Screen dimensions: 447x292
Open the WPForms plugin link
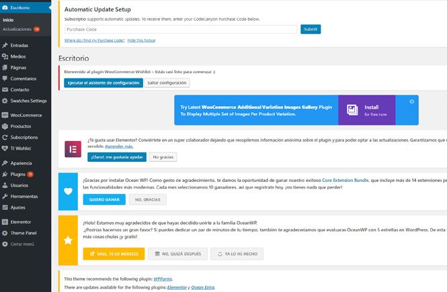(x=163, y=279)
